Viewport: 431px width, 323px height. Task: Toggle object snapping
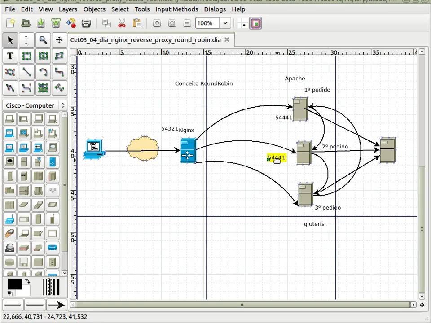pos(255,23)
